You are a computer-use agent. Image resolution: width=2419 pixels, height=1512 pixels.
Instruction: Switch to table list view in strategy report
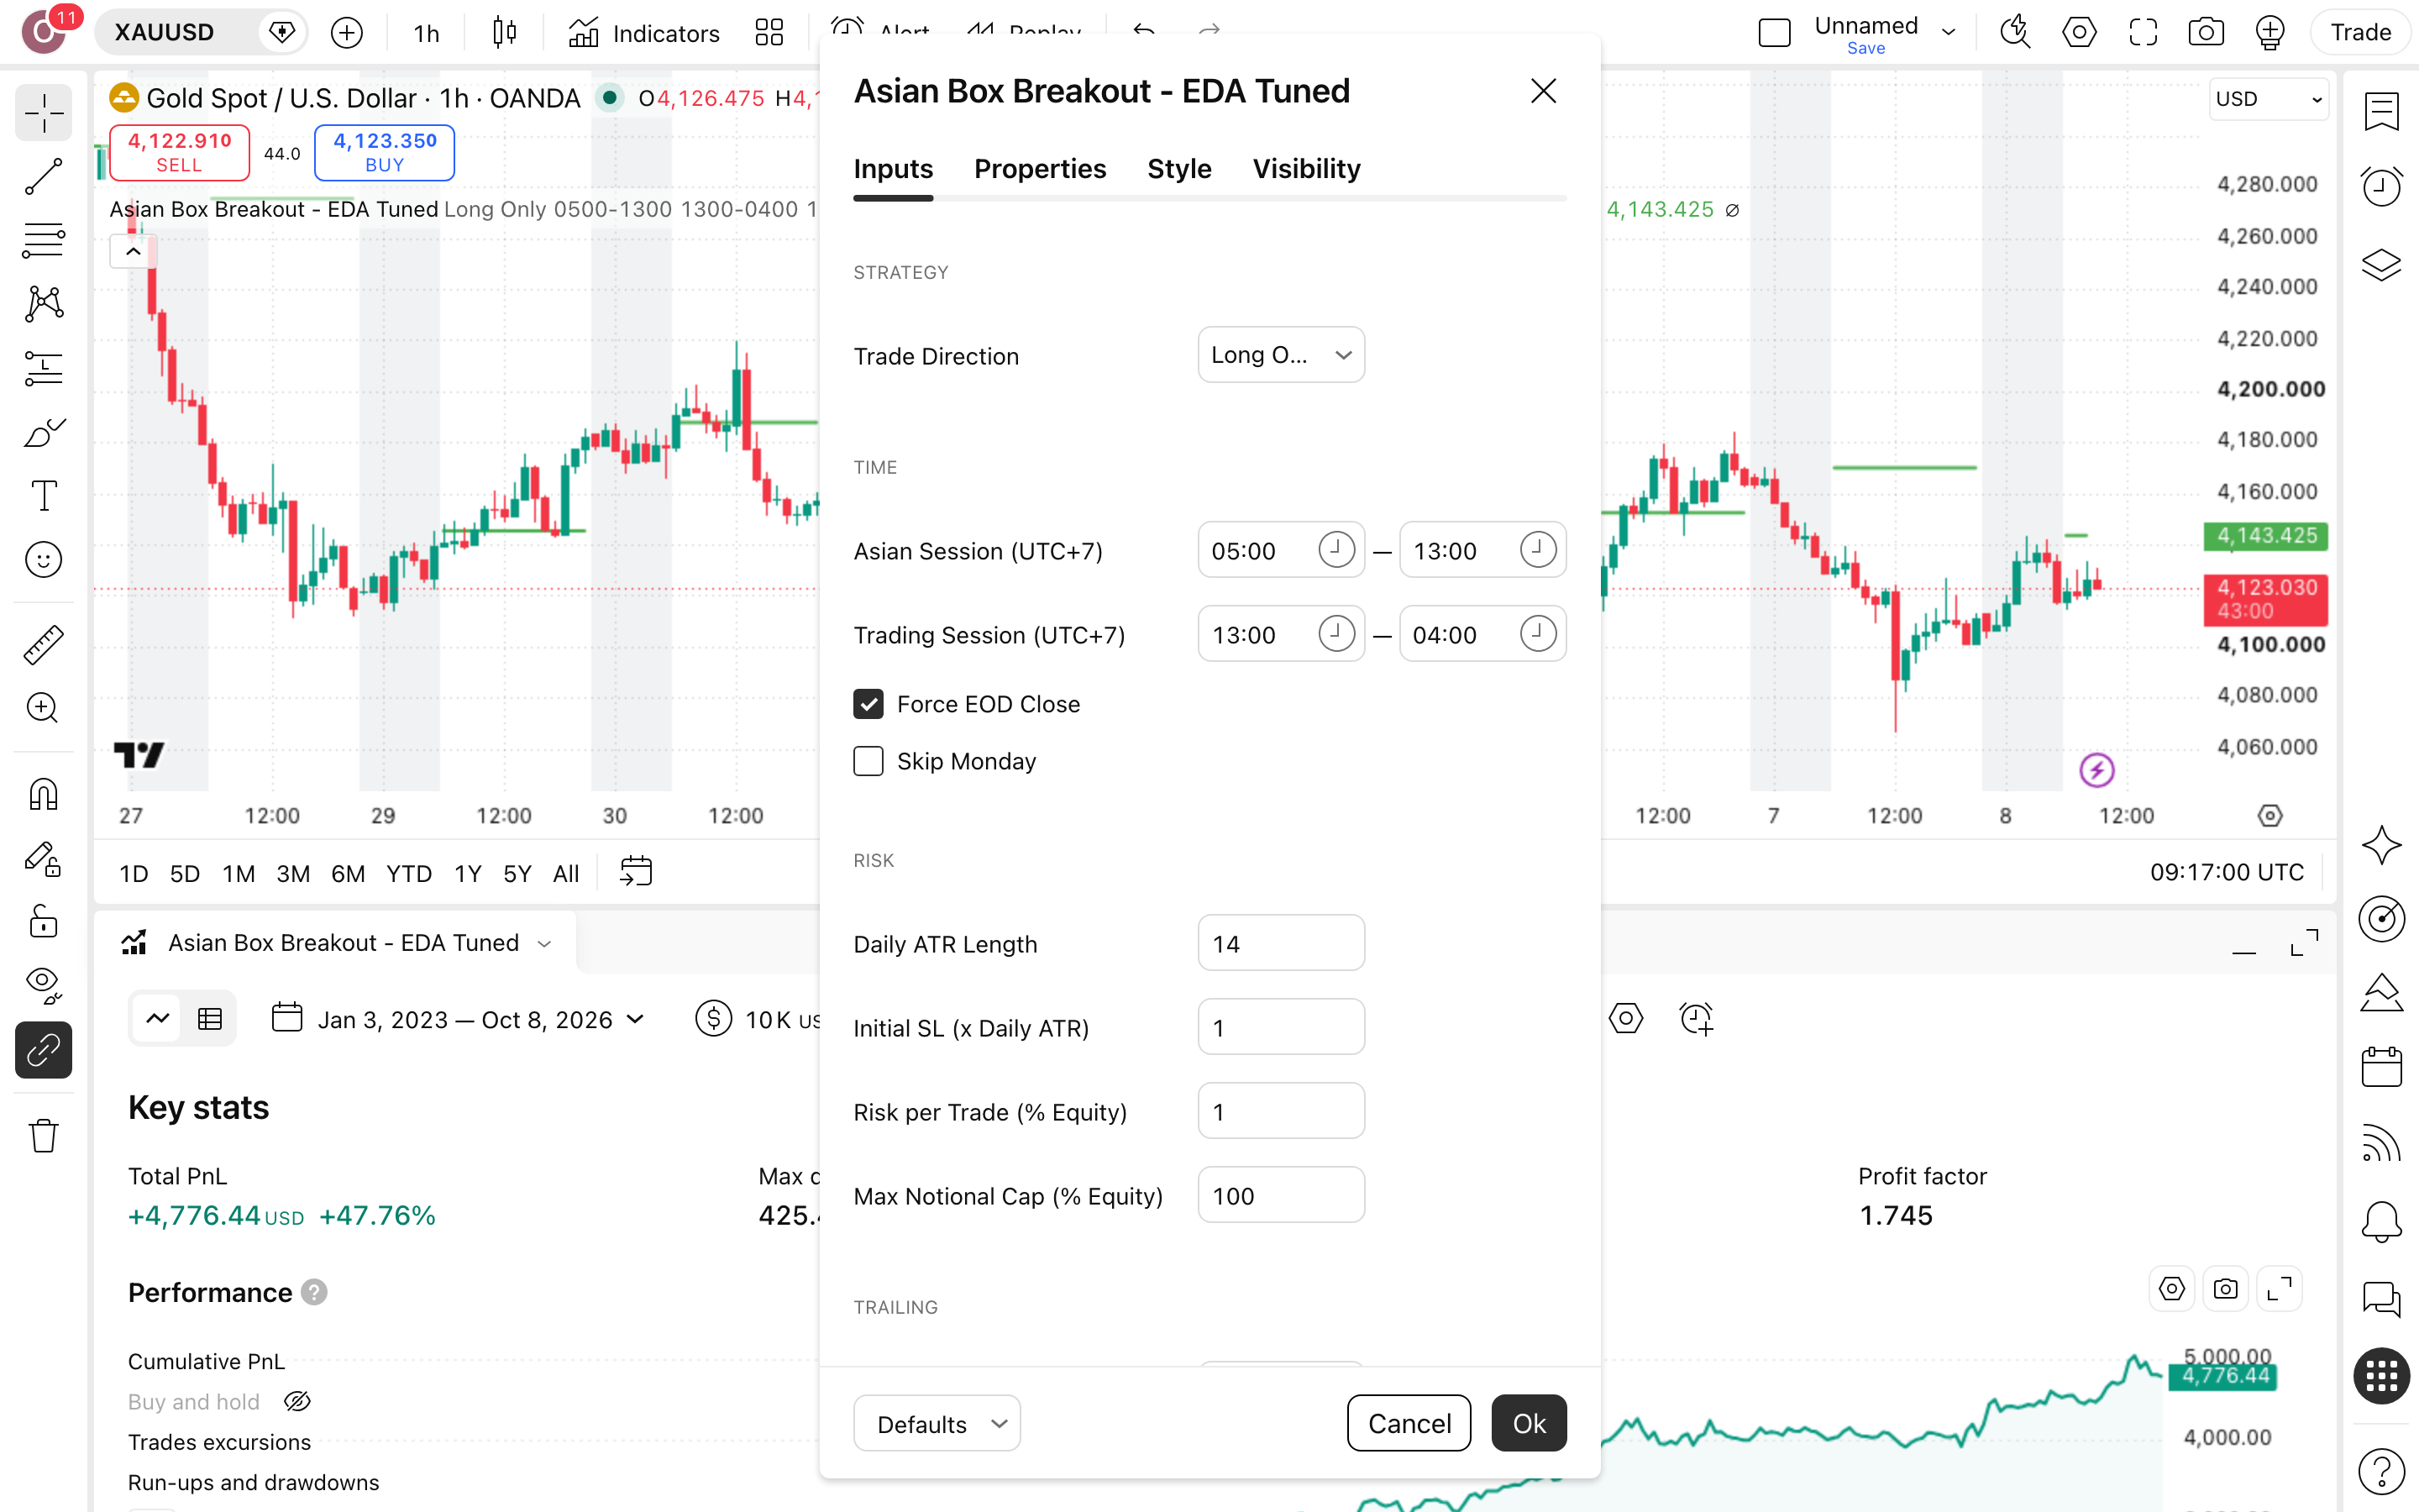click(x=210, y=1019)
